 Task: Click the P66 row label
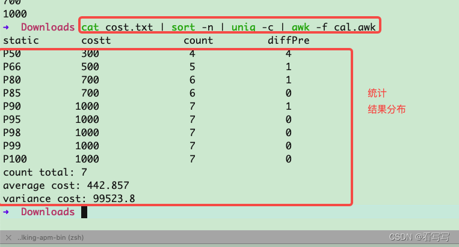tap(11, 67)
